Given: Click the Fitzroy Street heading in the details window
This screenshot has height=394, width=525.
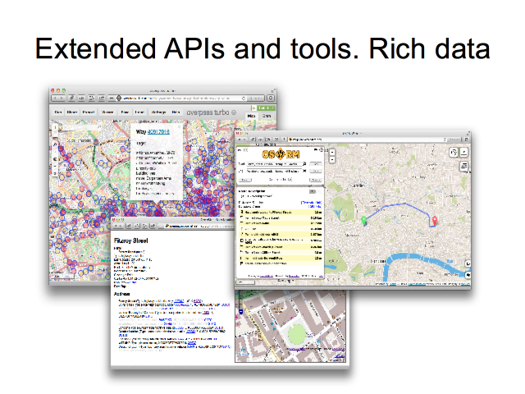Looking at the screenshot, I should (x=131, y=241).
